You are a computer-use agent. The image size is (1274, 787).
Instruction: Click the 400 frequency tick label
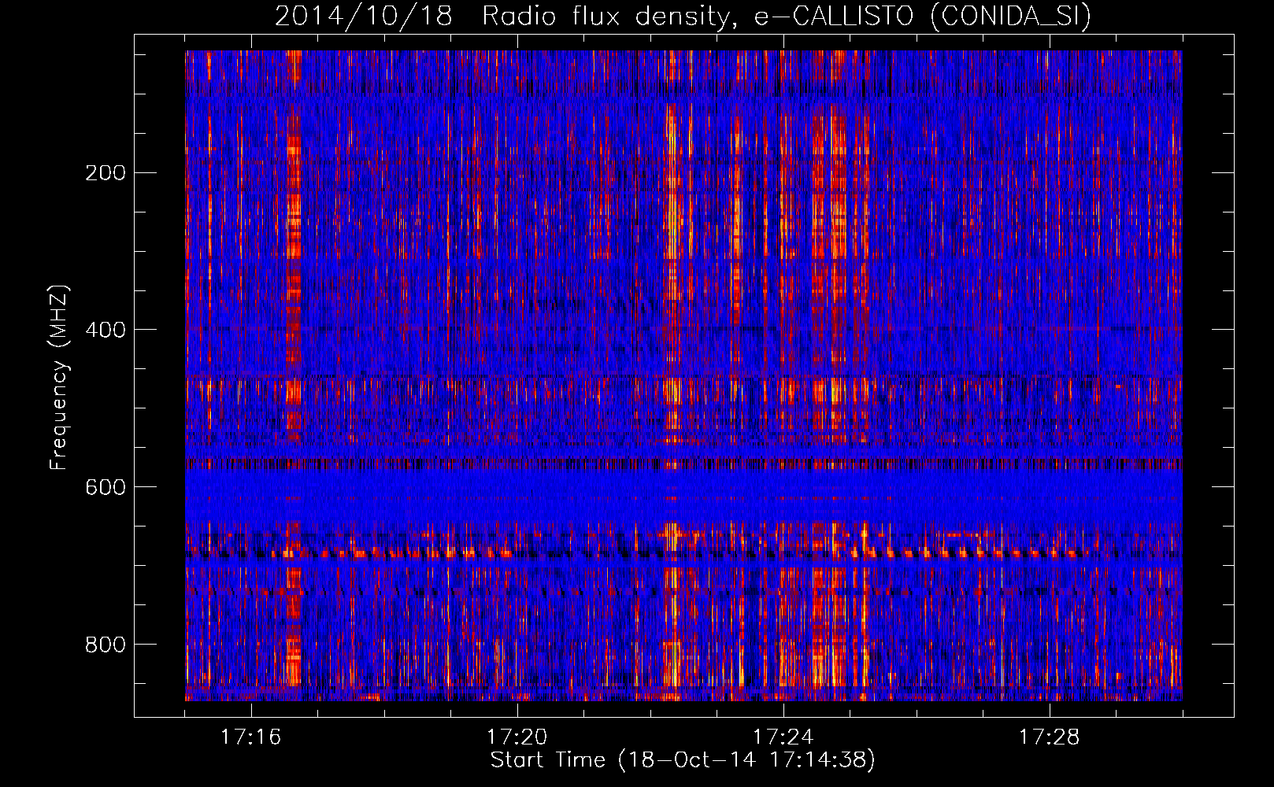tap(105, 330)
